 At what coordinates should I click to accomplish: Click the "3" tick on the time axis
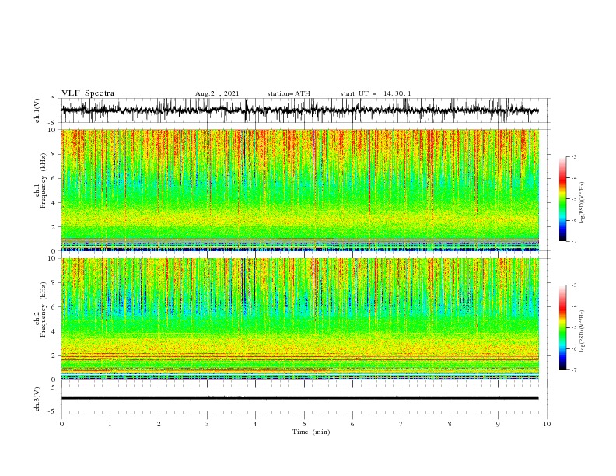coord(207,424)
